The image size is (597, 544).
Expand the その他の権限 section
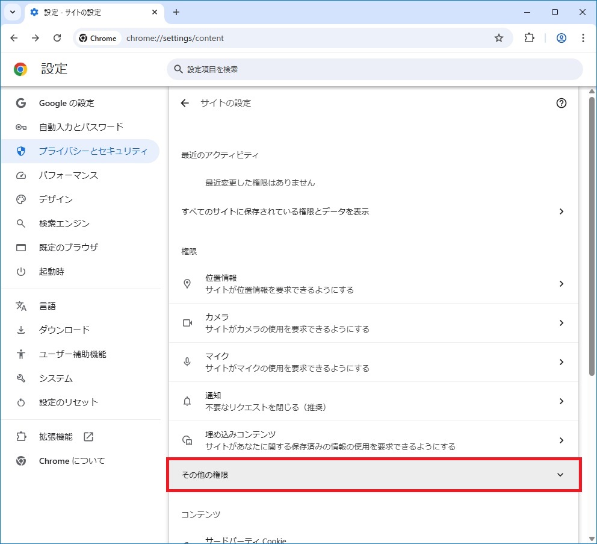(373, 475)
